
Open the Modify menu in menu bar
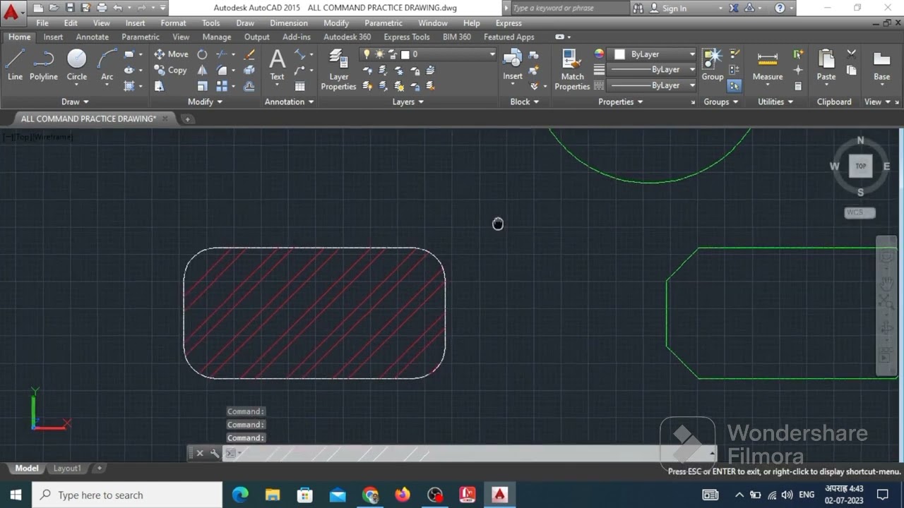(x=336, y=23)
